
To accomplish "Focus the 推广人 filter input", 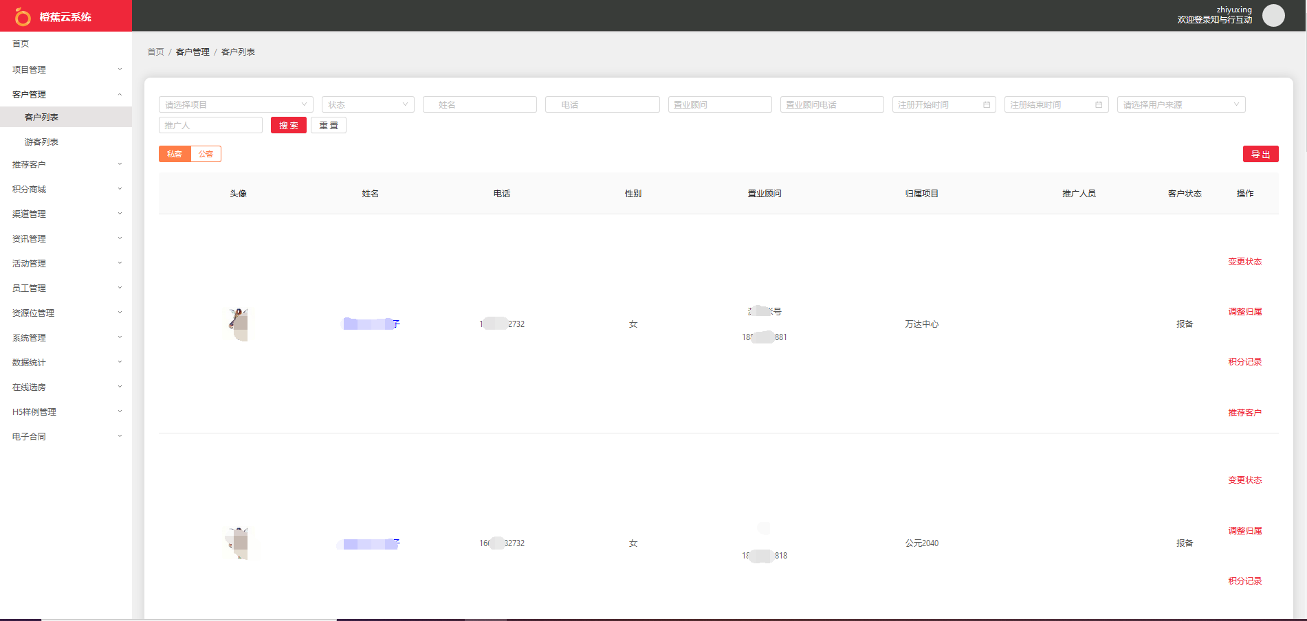I will [x=210, y=125].
